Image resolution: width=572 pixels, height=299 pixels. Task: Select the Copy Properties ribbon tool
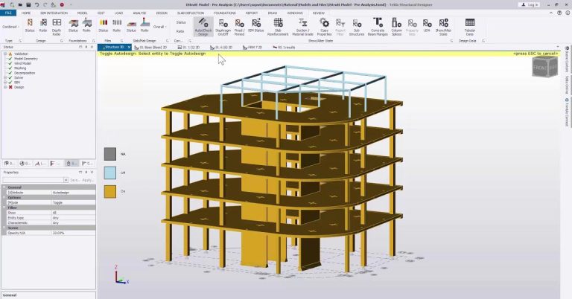pyautogui.click(x=324, y=27)
